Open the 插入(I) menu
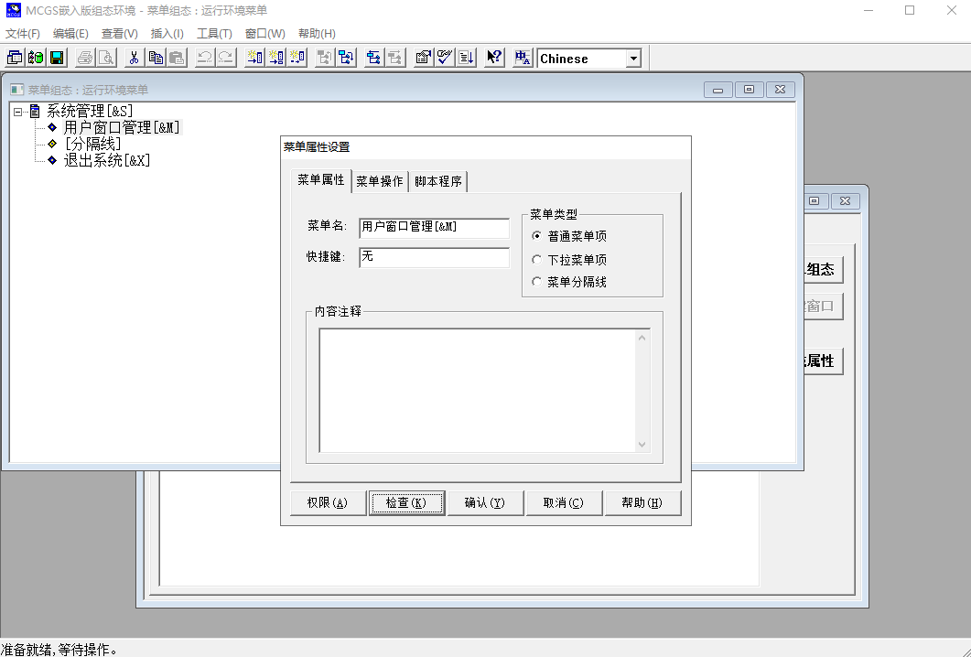 (167, 34)
